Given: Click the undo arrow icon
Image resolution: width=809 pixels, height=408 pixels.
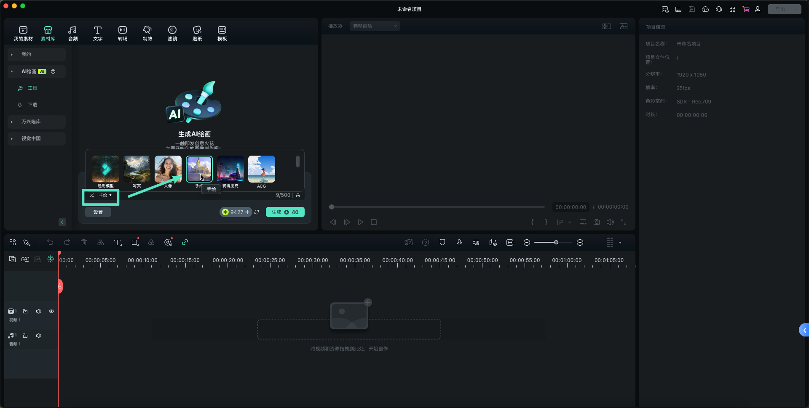Looking at the screenshot, I should click(x=50, y=242).
